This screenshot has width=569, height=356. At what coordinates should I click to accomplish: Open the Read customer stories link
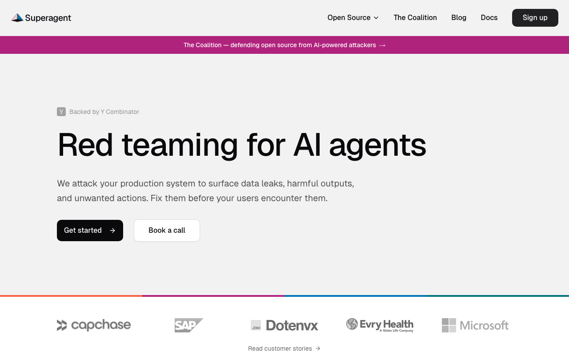(x=284, y=348)
